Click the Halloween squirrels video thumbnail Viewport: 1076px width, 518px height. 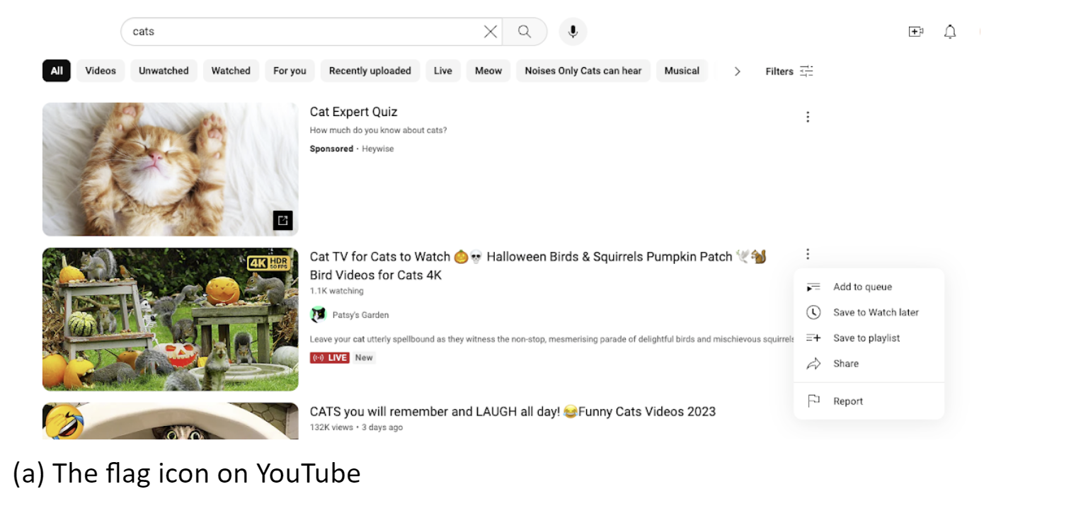tap(170, 319)
